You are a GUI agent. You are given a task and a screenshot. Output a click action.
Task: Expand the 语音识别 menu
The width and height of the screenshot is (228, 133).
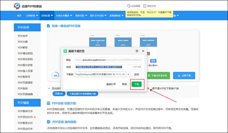point(81,15)
